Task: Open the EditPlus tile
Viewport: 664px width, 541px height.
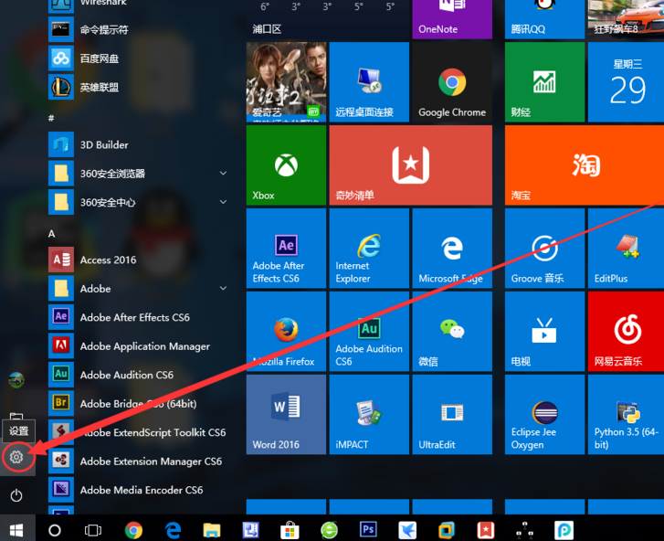Action: [x=626, y=249]
